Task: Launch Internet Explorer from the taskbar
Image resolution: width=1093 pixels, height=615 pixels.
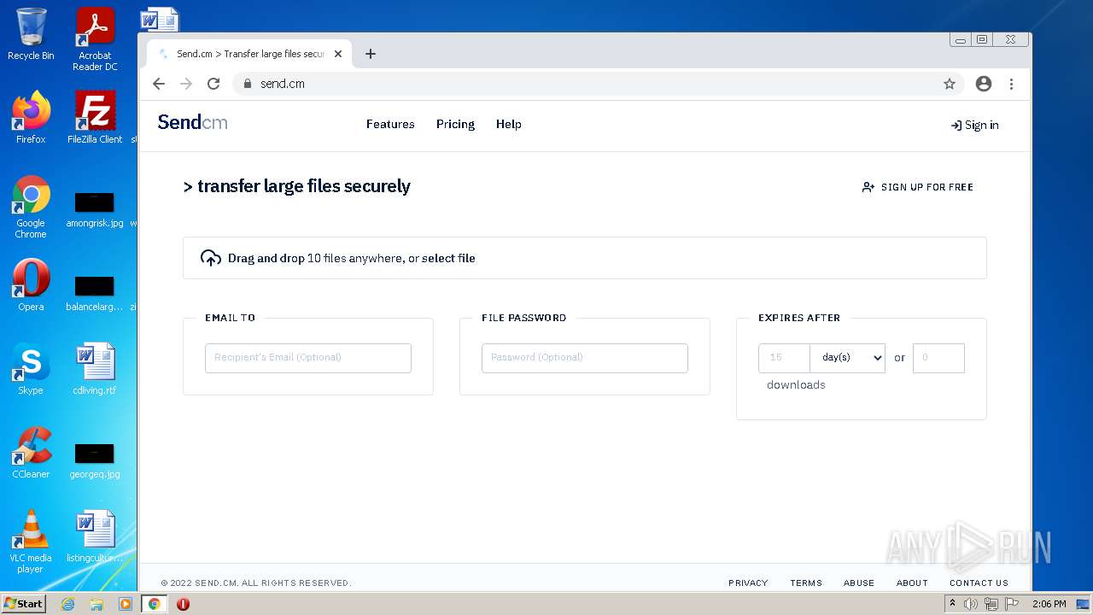Action: pyautogui.click(x=68, y=604)
